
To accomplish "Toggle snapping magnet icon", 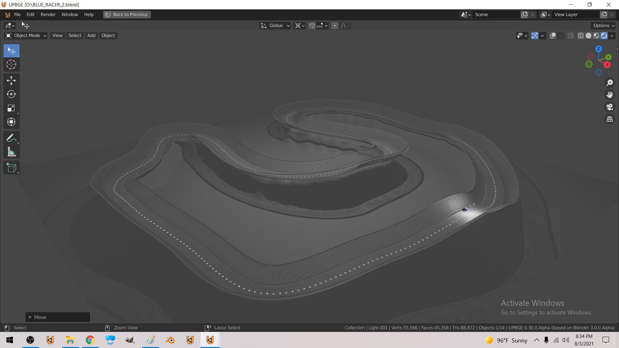I will coord(312,26).
